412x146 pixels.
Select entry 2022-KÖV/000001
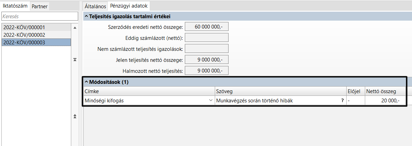[x=24, y=27]
